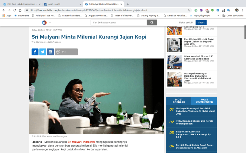Open popular item 04 Pemilik Mobil Listrik
The image size is (246, 153).
pos(195,147)
